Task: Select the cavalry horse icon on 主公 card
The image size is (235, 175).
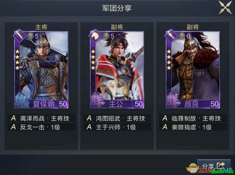Action: pos(95,36)
